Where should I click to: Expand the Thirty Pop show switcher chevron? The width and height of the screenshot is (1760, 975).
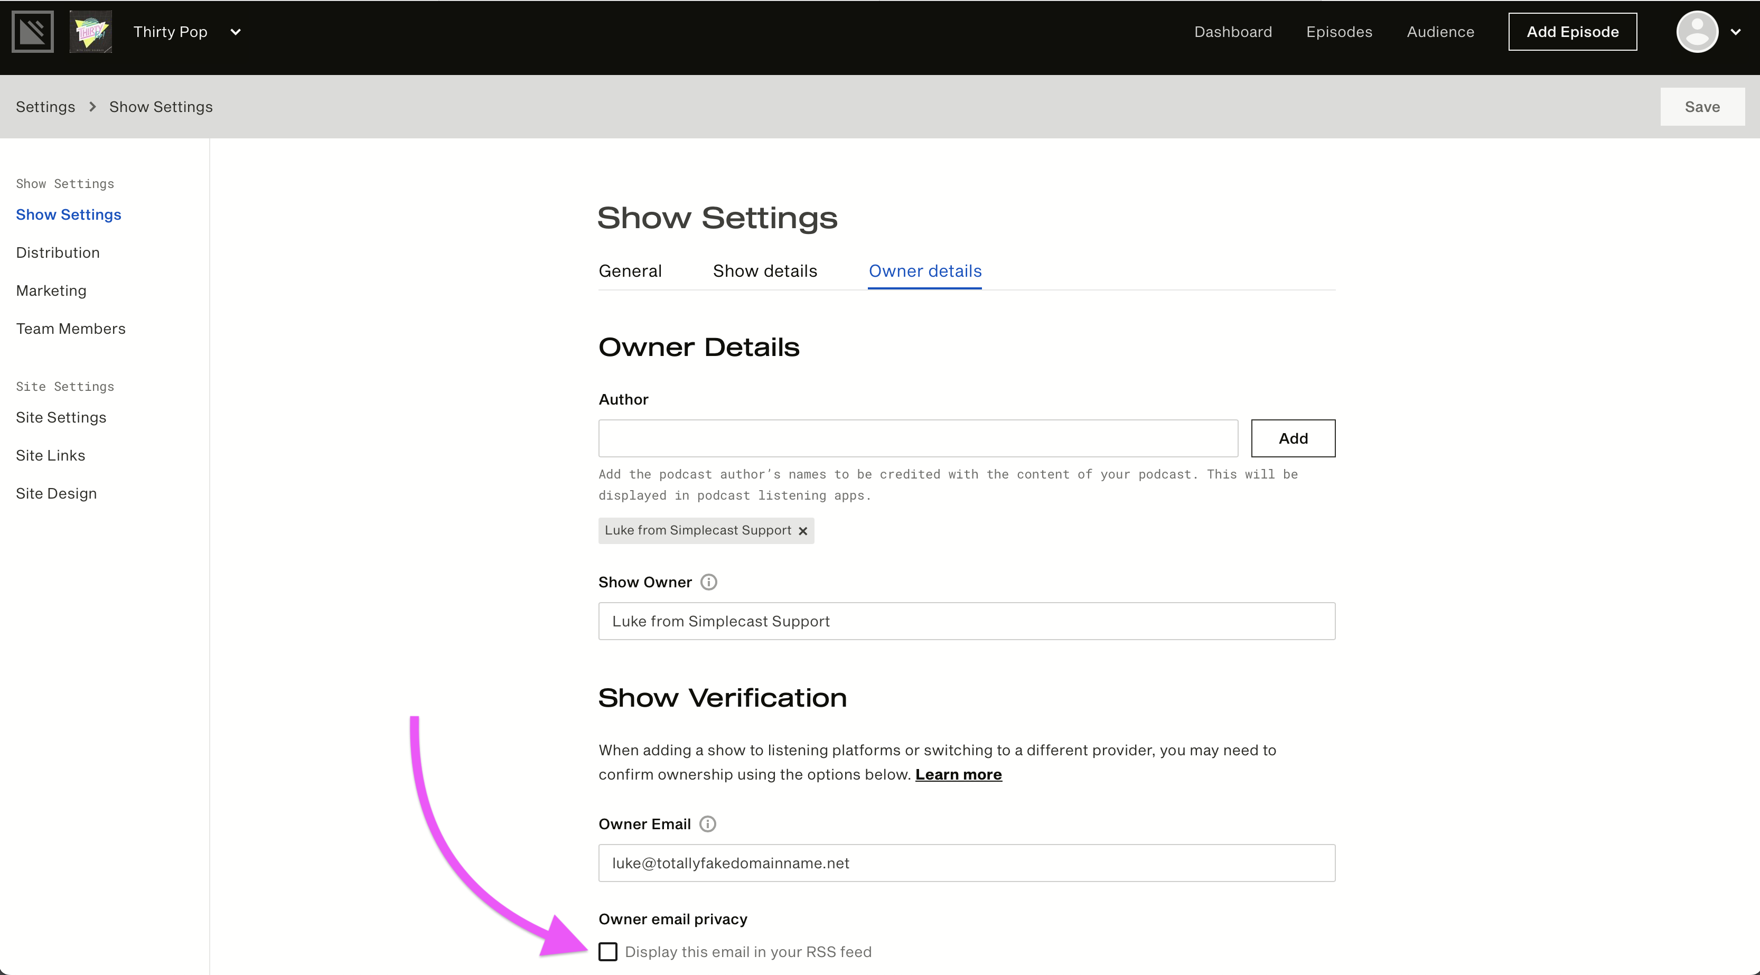pos(236,32)
